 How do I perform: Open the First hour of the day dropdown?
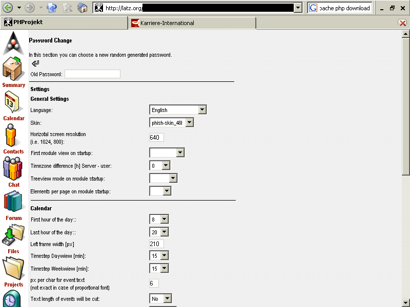point(159,220)
